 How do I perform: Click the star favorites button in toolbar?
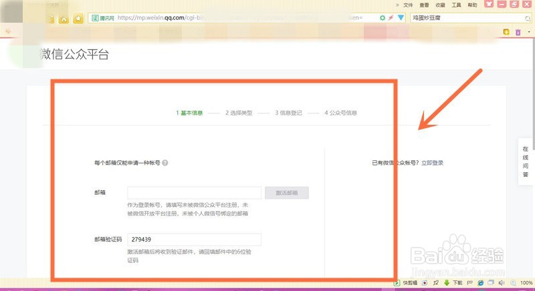pos(78,19)
